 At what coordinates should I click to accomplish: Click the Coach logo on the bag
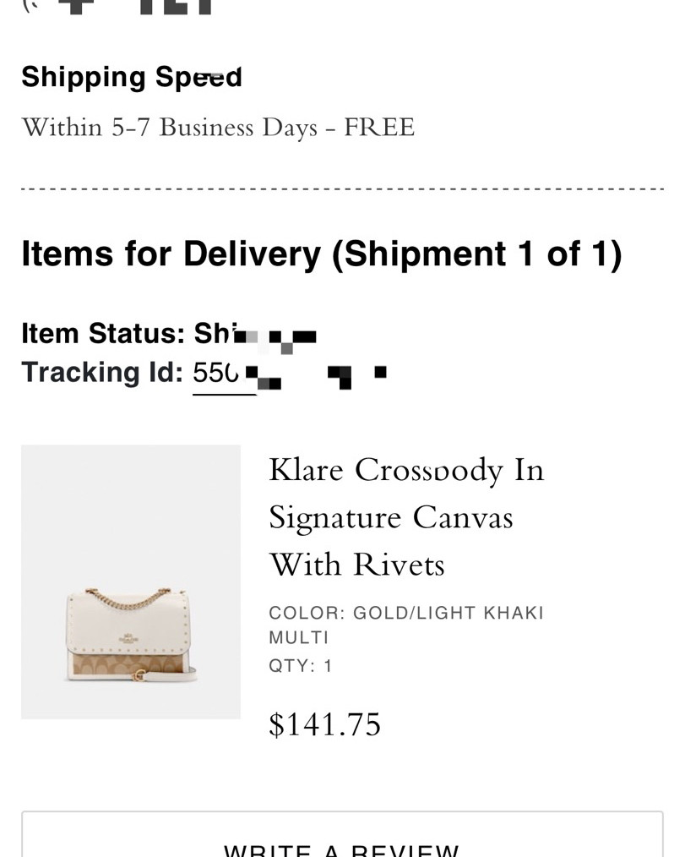click(x=128, y=639)
